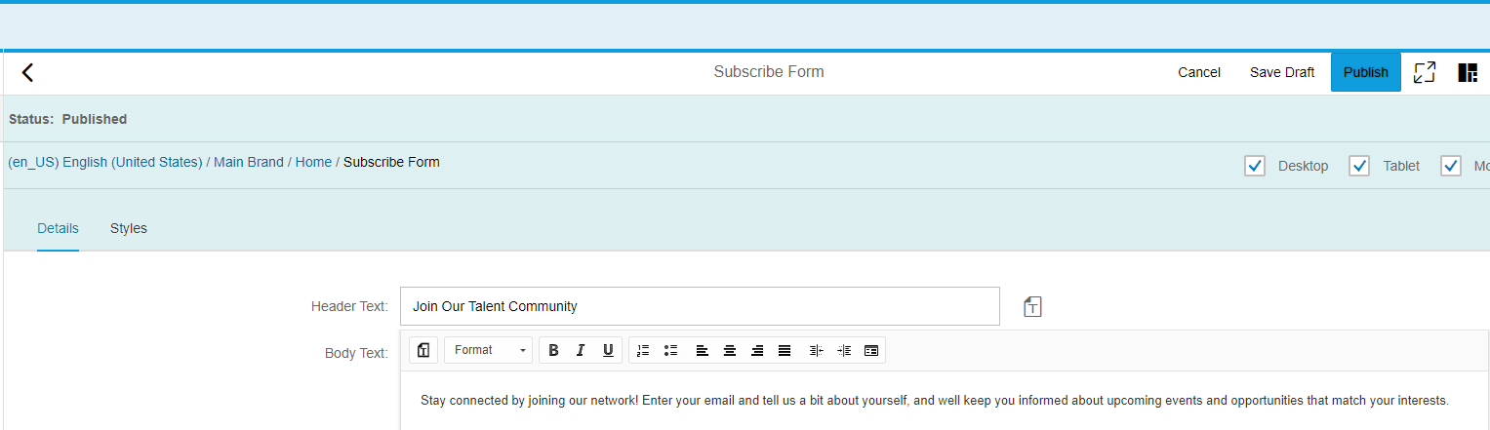Uncheck the Tablet checkbox
Viewport: 1490px width, 430px height.
click(1359, 166)
